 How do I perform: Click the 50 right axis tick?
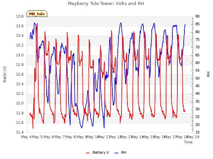197,78
